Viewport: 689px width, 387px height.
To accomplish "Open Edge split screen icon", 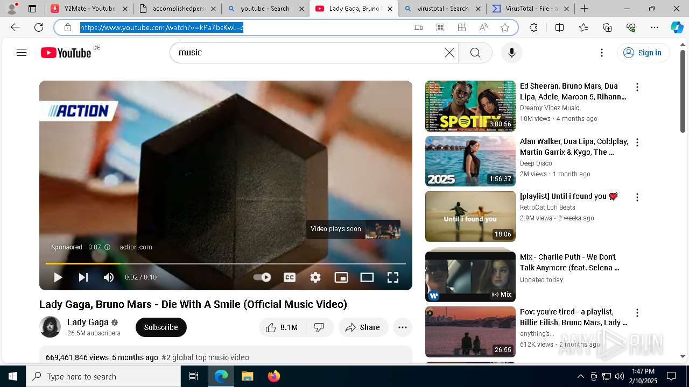I will click(x=559, y=27).
